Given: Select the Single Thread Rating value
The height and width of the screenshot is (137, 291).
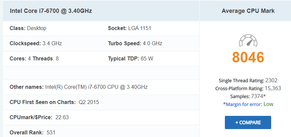Looking at the screenshot, I should 271,81.
